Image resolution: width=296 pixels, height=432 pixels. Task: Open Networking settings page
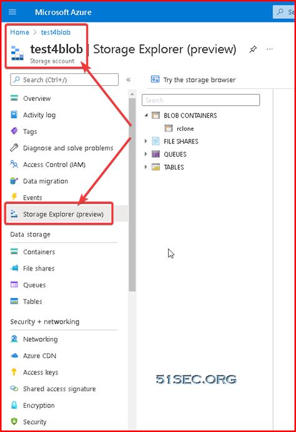(x=41, y=339)
